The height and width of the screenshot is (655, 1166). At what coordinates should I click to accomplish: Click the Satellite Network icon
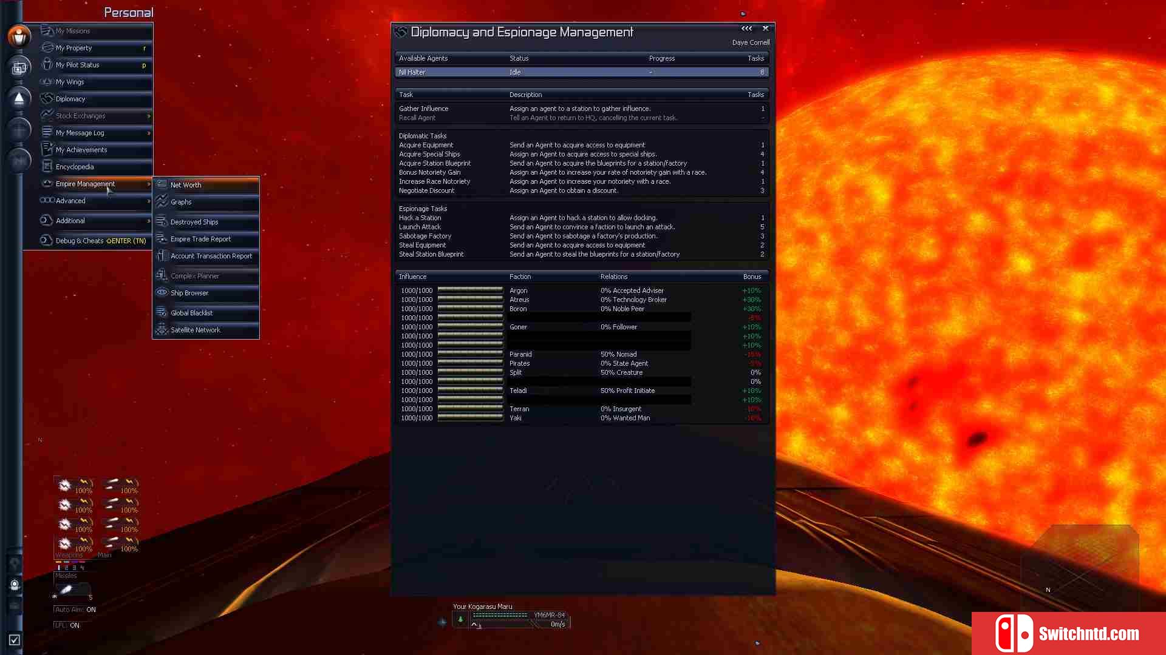(x=162, y=329)
